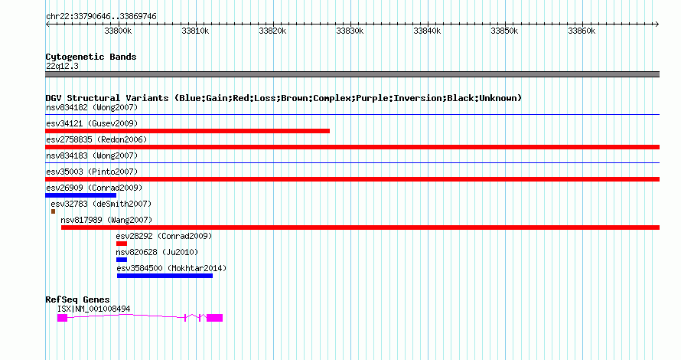The height and width of the screenshot is (360, 681).
Task: Select the red nsv817989 loss bar
Action: coord(360,227)
